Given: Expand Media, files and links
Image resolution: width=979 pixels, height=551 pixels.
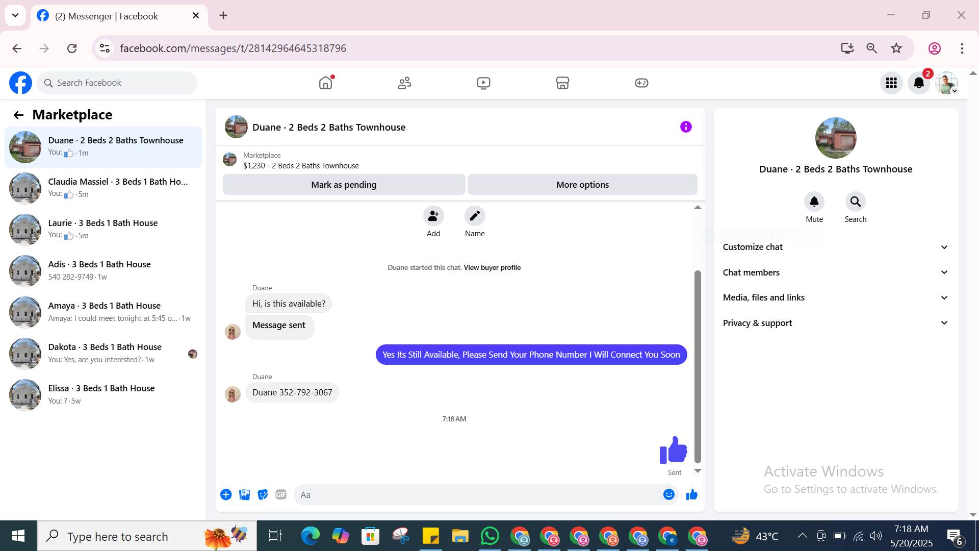Looking at the screenshot, I should coord(835,297).
